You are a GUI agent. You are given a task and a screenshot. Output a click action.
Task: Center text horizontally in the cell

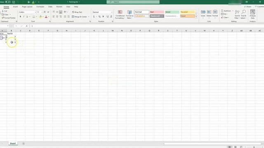57,16
